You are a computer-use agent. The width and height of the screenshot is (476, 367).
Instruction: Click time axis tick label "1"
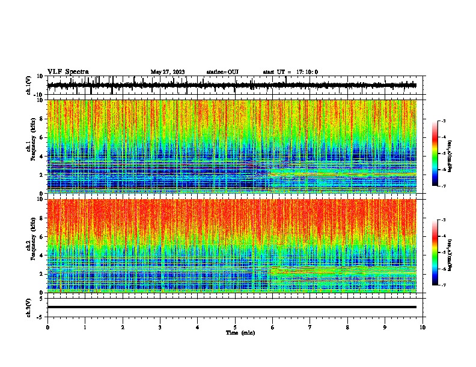coord(85,327)
